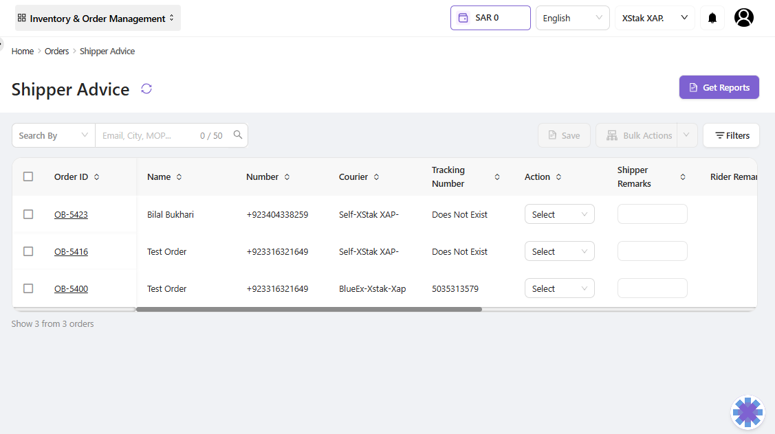Image resolution: width=775 pixels, height=434 pixels.
Task: Go to Orders in breadcrumb
Action: tap(57, 52)
